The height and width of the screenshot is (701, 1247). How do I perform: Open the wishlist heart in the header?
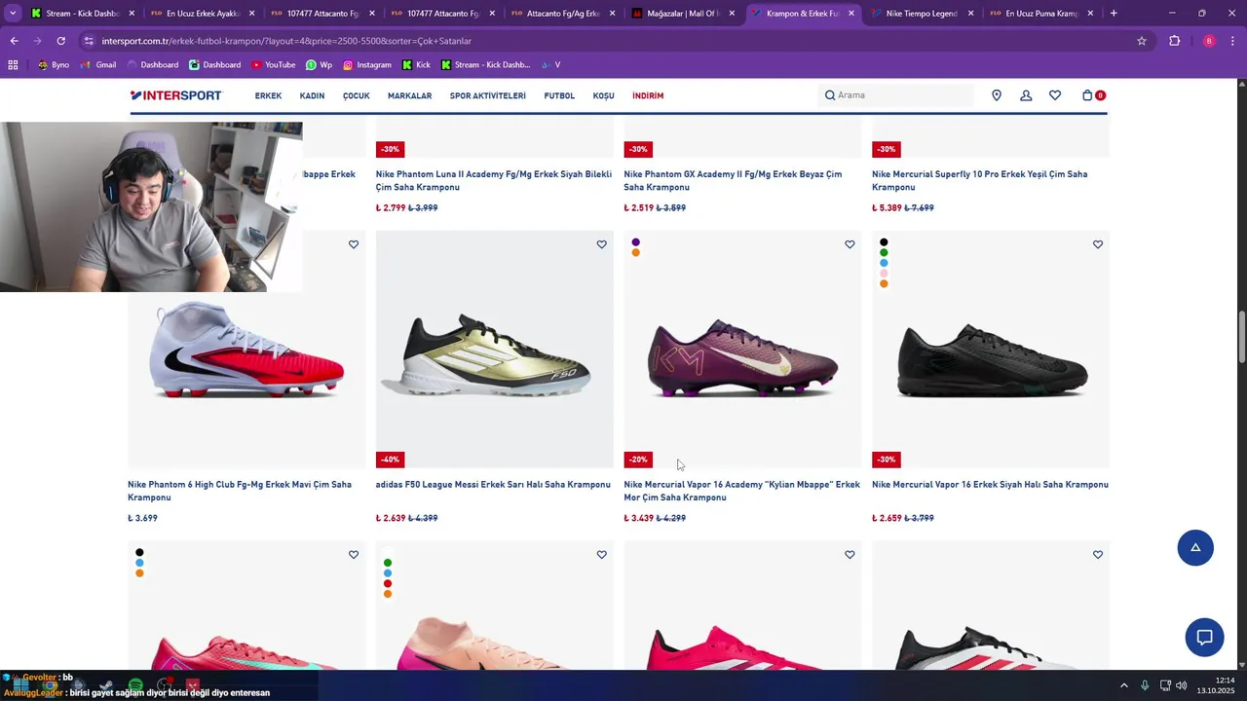1055,95
